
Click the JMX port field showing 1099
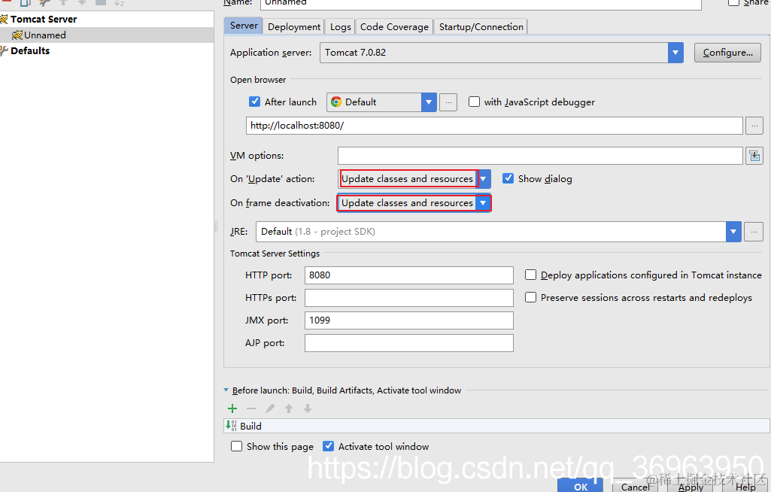point(408,320)
